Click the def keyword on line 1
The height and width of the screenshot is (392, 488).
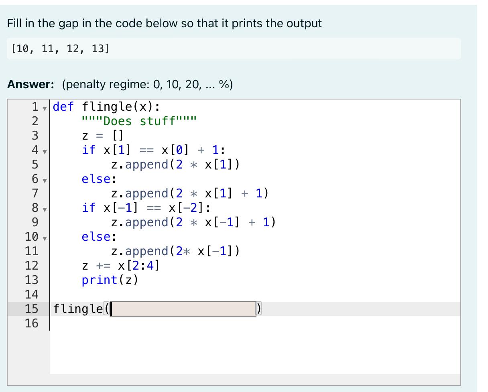63,107
